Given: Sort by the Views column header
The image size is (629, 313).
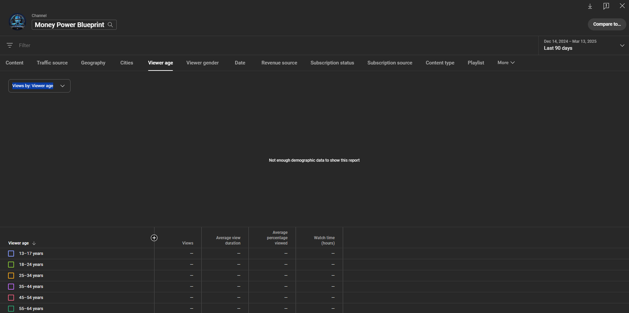Looking at the screenshot, I should click(188, 243).
